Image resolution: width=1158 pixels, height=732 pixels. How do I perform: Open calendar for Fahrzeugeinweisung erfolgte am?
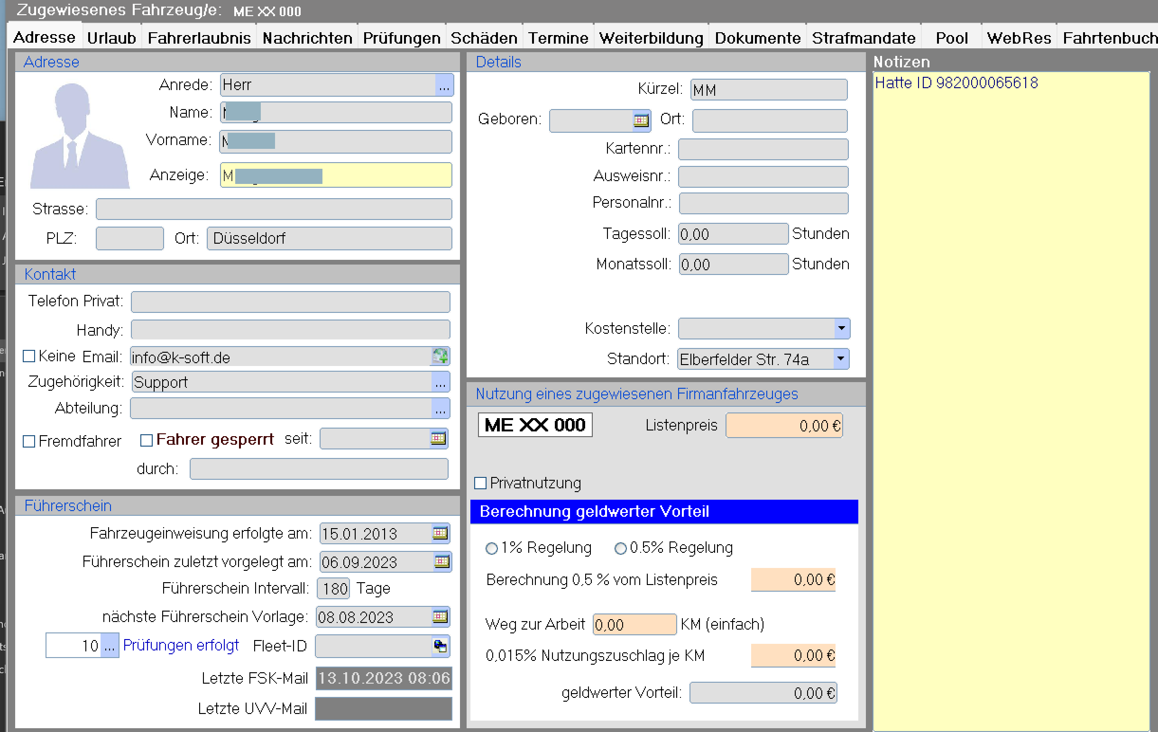[x=440, y=533]
